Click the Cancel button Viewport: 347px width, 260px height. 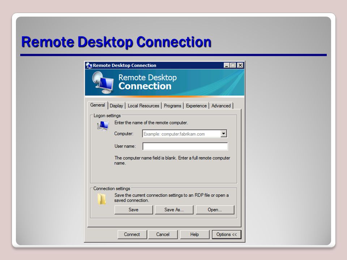[163, 234]
